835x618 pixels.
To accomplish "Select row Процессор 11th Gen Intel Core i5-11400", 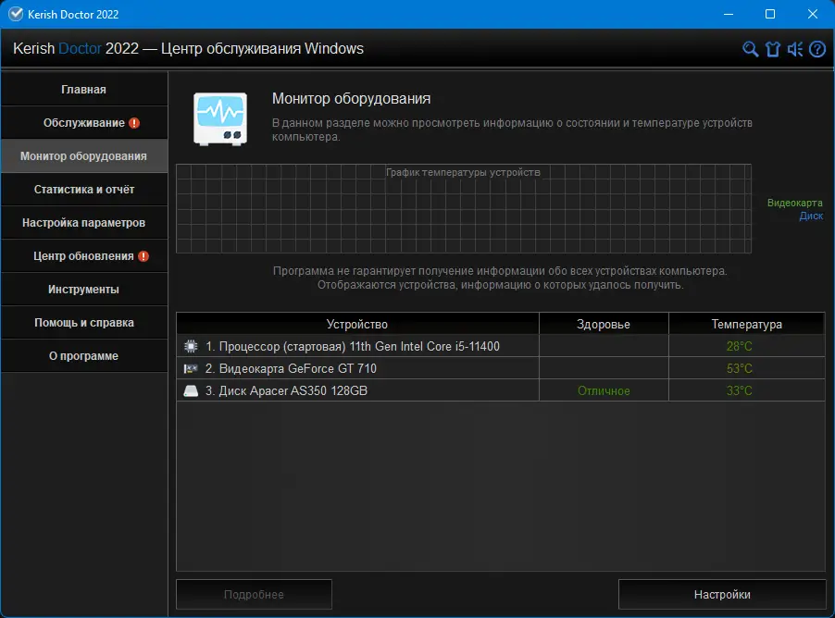I will (x=501, y=346).
